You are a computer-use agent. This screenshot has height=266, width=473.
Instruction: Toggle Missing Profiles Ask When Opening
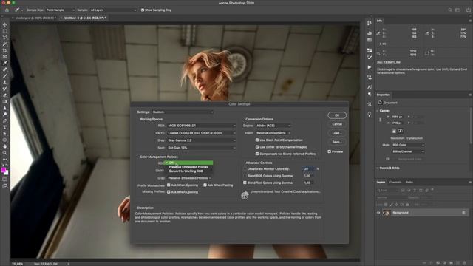click(169, 192)
